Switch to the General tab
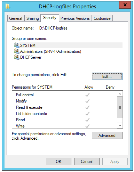 pos(16,18)
